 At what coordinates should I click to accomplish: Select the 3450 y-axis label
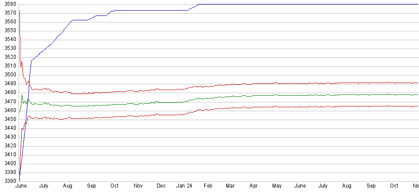click(x=9, y=119)
